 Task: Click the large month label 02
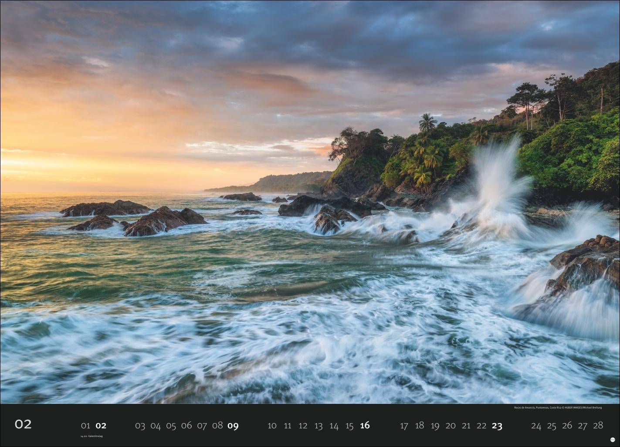point(23,424)
